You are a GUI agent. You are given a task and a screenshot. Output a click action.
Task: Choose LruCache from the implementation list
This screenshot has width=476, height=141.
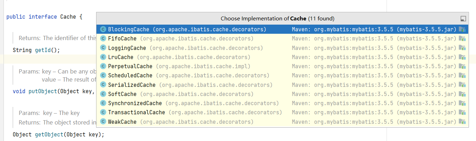pyautogui.click(x=120, y=57)
